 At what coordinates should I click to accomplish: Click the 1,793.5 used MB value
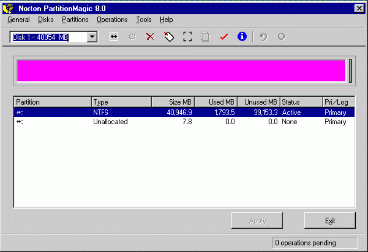point(225,112)
